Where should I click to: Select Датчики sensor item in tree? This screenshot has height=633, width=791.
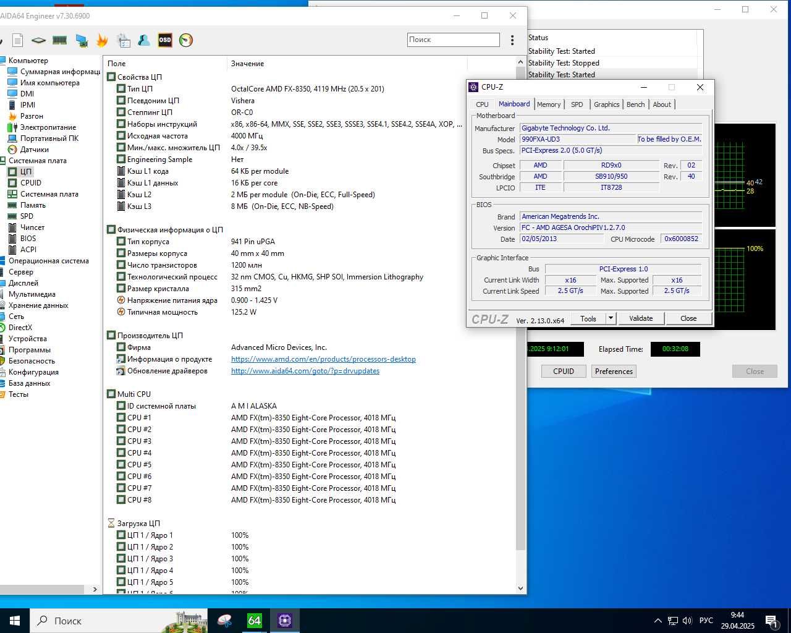(x=35, y=150)
